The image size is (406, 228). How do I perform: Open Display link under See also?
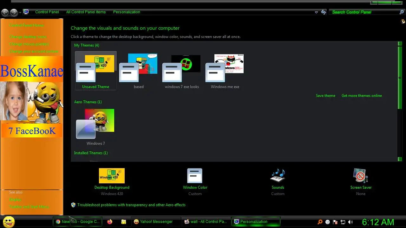(x=15, y=199)
